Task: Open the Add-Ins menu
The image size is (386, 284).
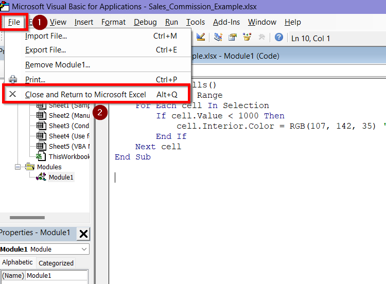Action: 226,22
